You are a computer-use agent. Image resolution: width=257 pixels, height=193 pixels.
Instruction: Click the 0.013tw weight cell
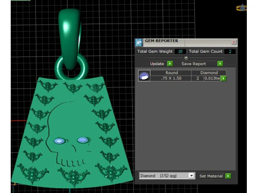(212, 78)
